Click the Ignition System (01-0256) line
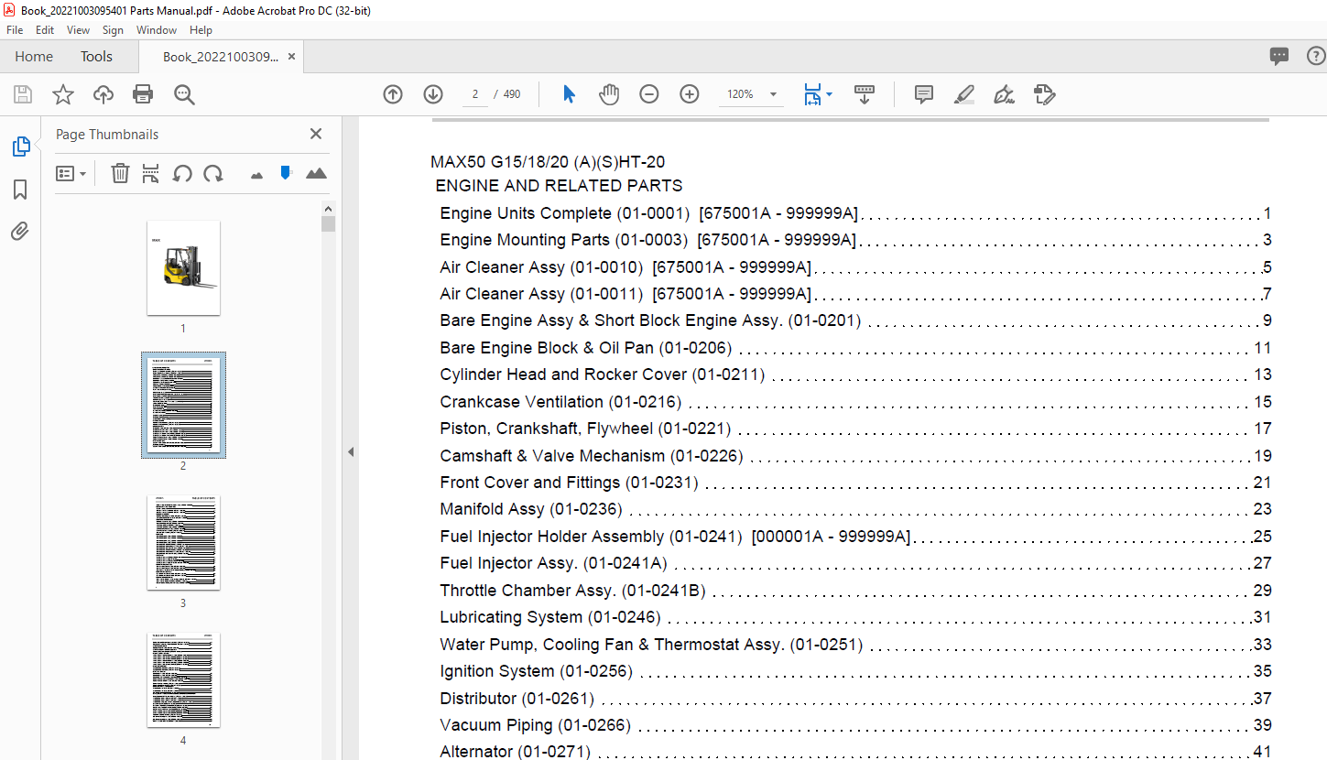The height and width of the screenshot is (760, 1327). [x=855, y=671]
